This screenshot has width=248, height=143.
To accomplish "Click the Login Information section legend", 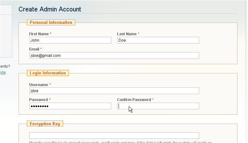I will [x=48, y=73].
